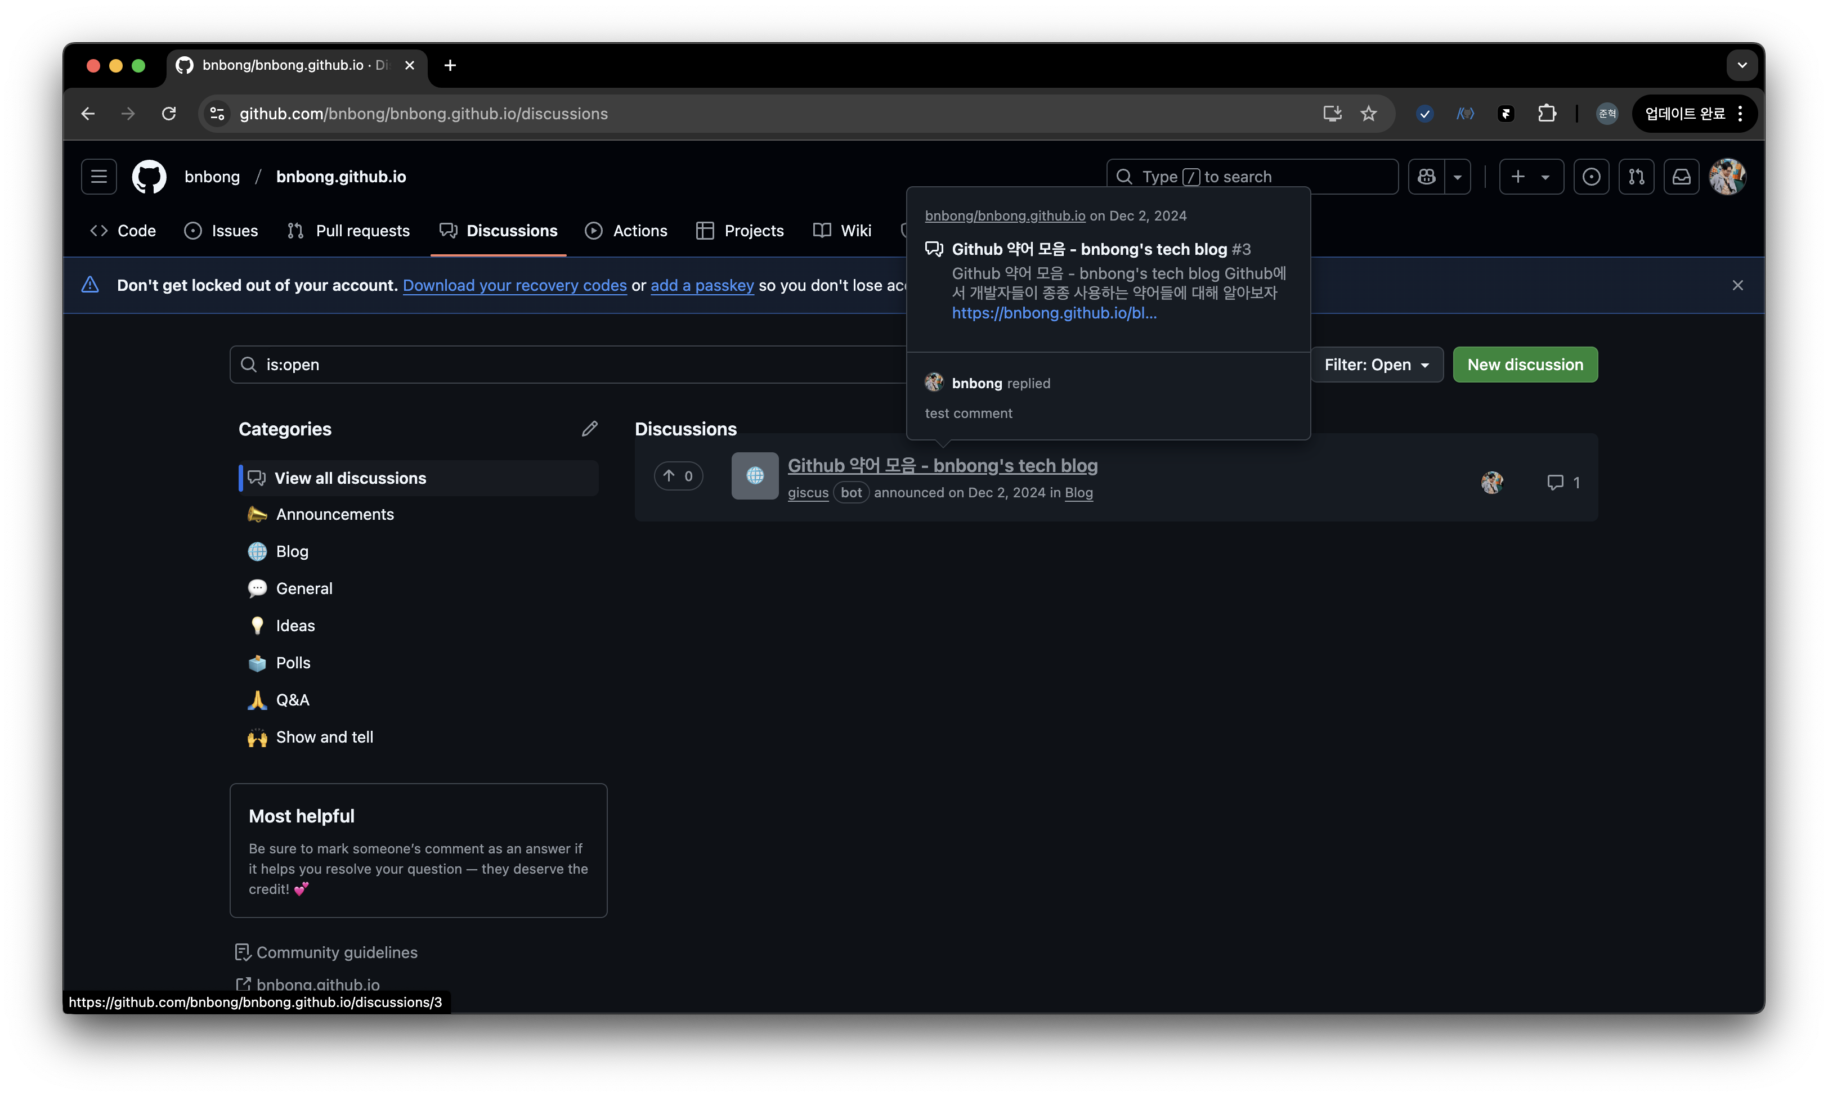Image resolution: width=1828 pixels, height=1097 pixels.
Task: Focus the Type / to search box
Action: point(1252,177)
